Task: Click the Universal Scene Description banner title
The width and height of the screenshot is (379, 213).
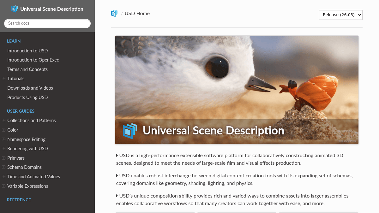Action: [214, 131]
